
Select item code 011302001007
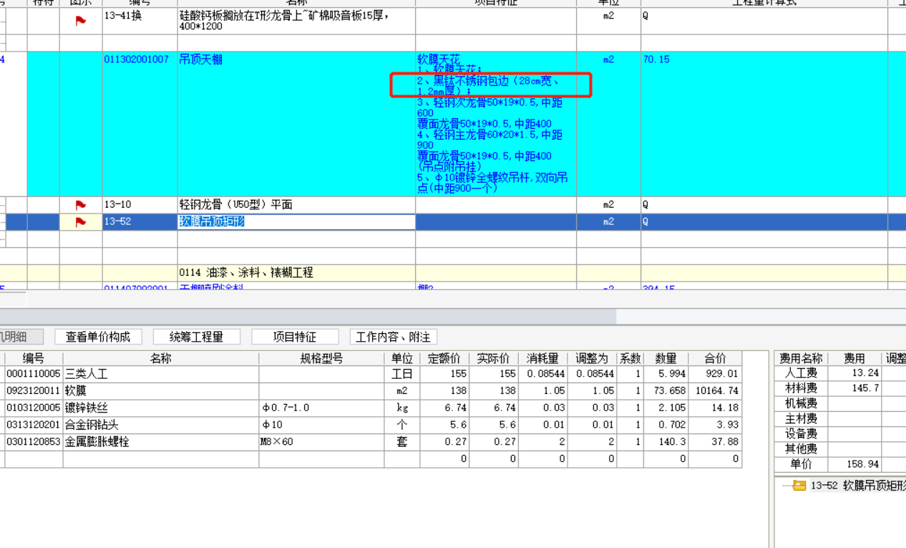pyautogui.click(x=137, y=59)
